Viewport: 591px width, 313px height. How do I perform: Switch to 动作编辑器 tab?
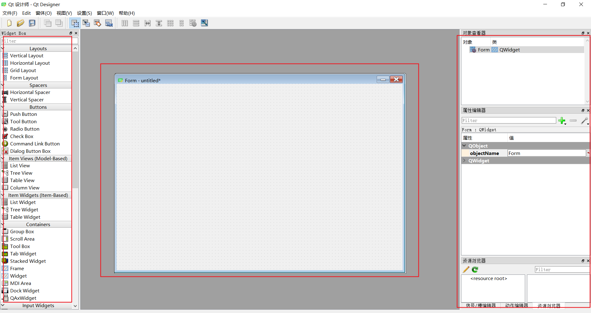517,305
